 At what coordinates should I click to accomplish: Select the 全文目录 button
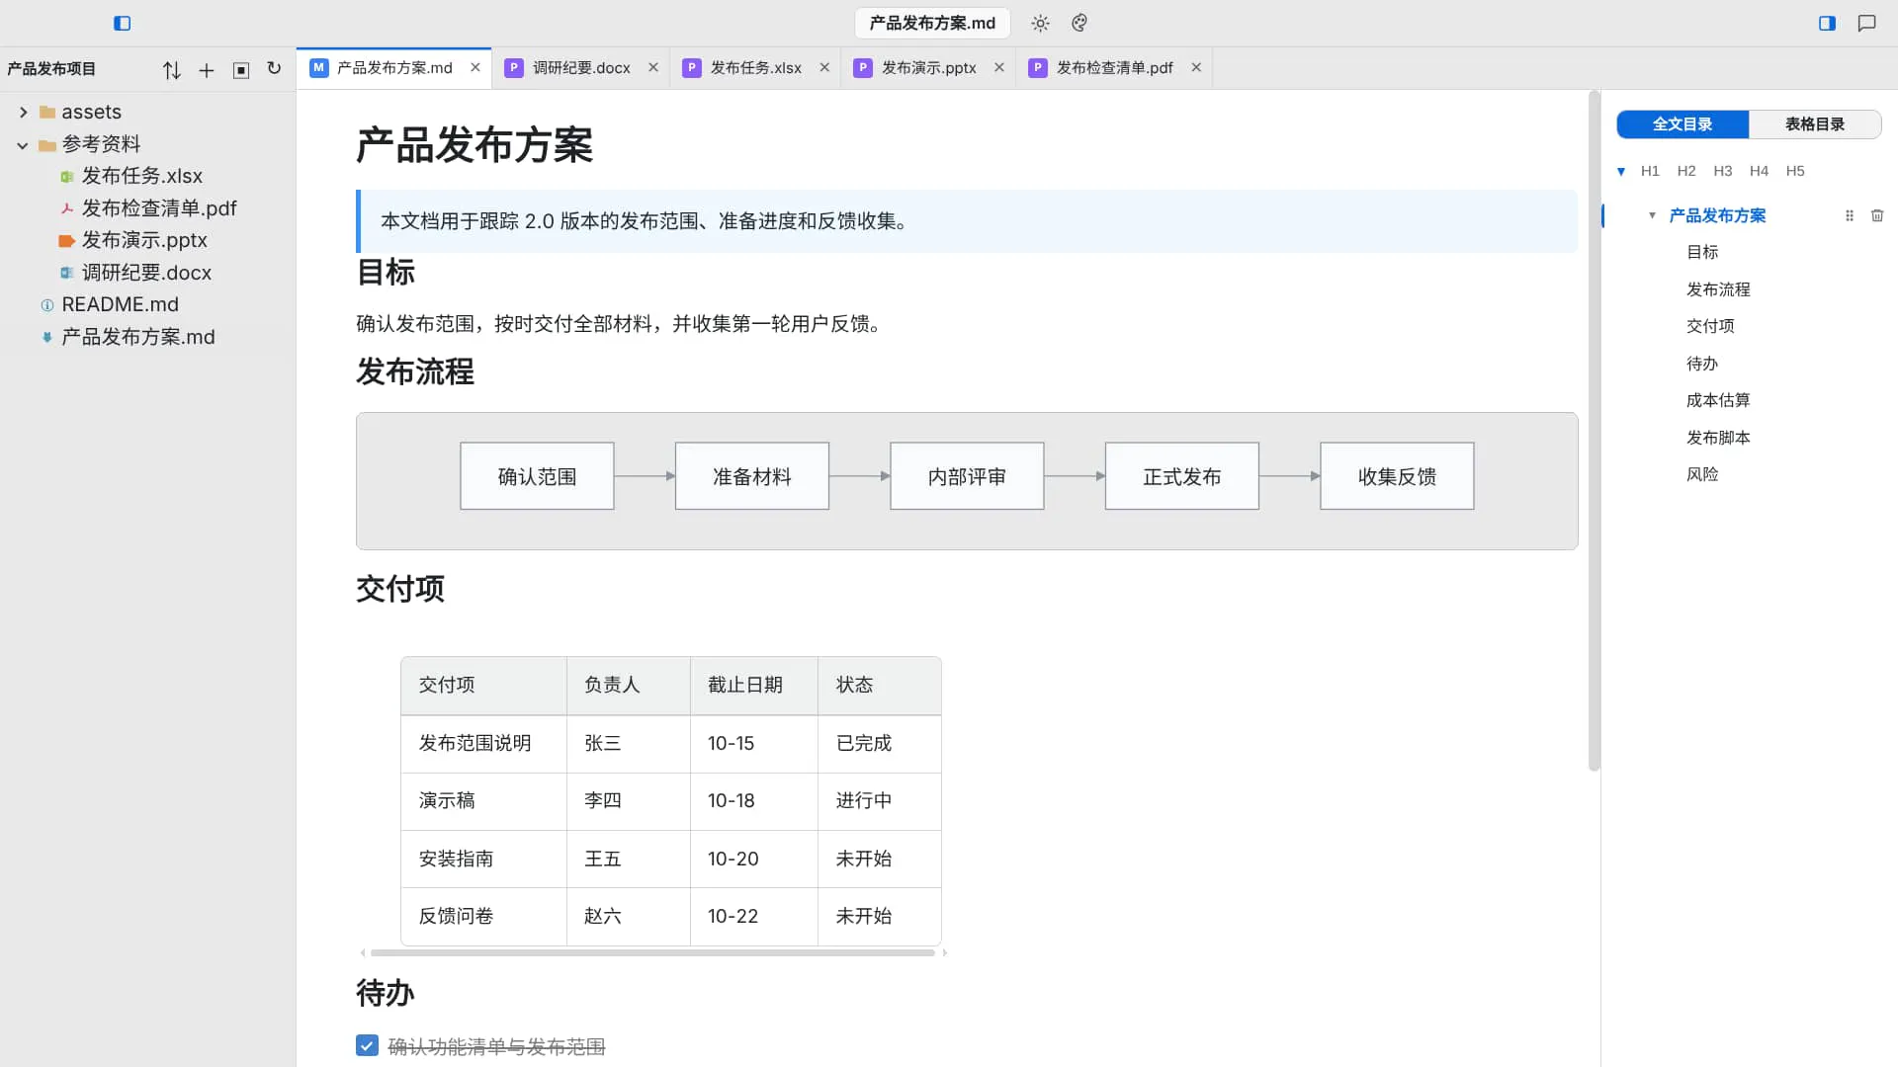1682,124
